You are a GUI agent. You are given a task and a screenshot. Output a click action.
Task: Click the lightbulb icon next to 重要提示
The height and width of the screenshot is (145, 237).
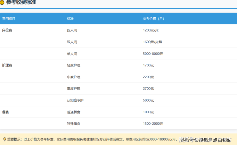tap(4, 139)
